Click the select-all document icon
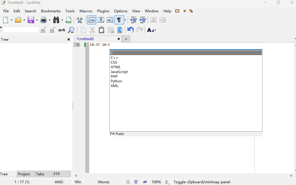Screen dimensions: 296x185 [x=120, y=30]
